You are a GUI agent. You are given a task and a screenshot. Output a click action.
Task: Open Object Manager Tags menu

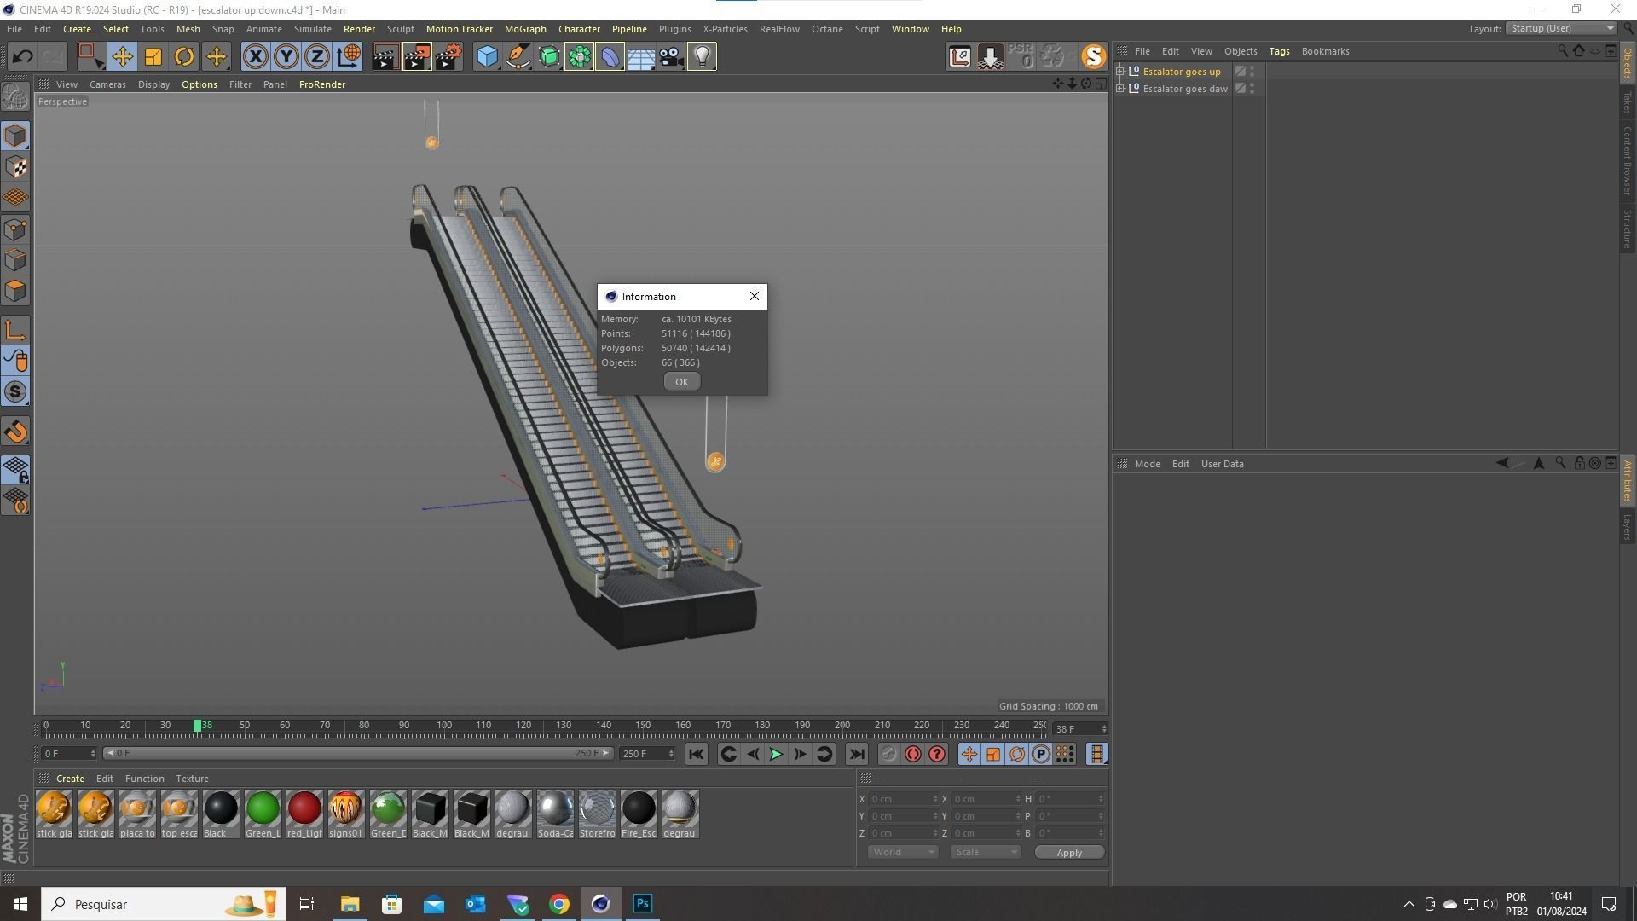point(1279,51)
